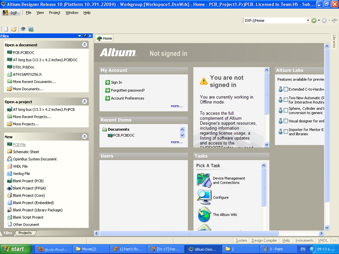Create a Blank Project (PCB)
The image size is (339, 254).
pos(28,181)
